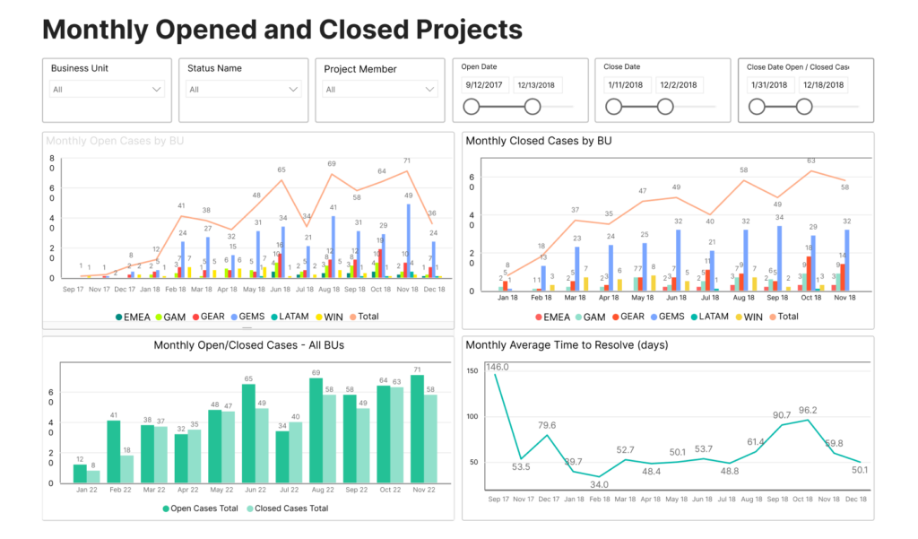Click the Jun 22 open cases bar labeled 65
918x539 pixels.
(249, 433)
